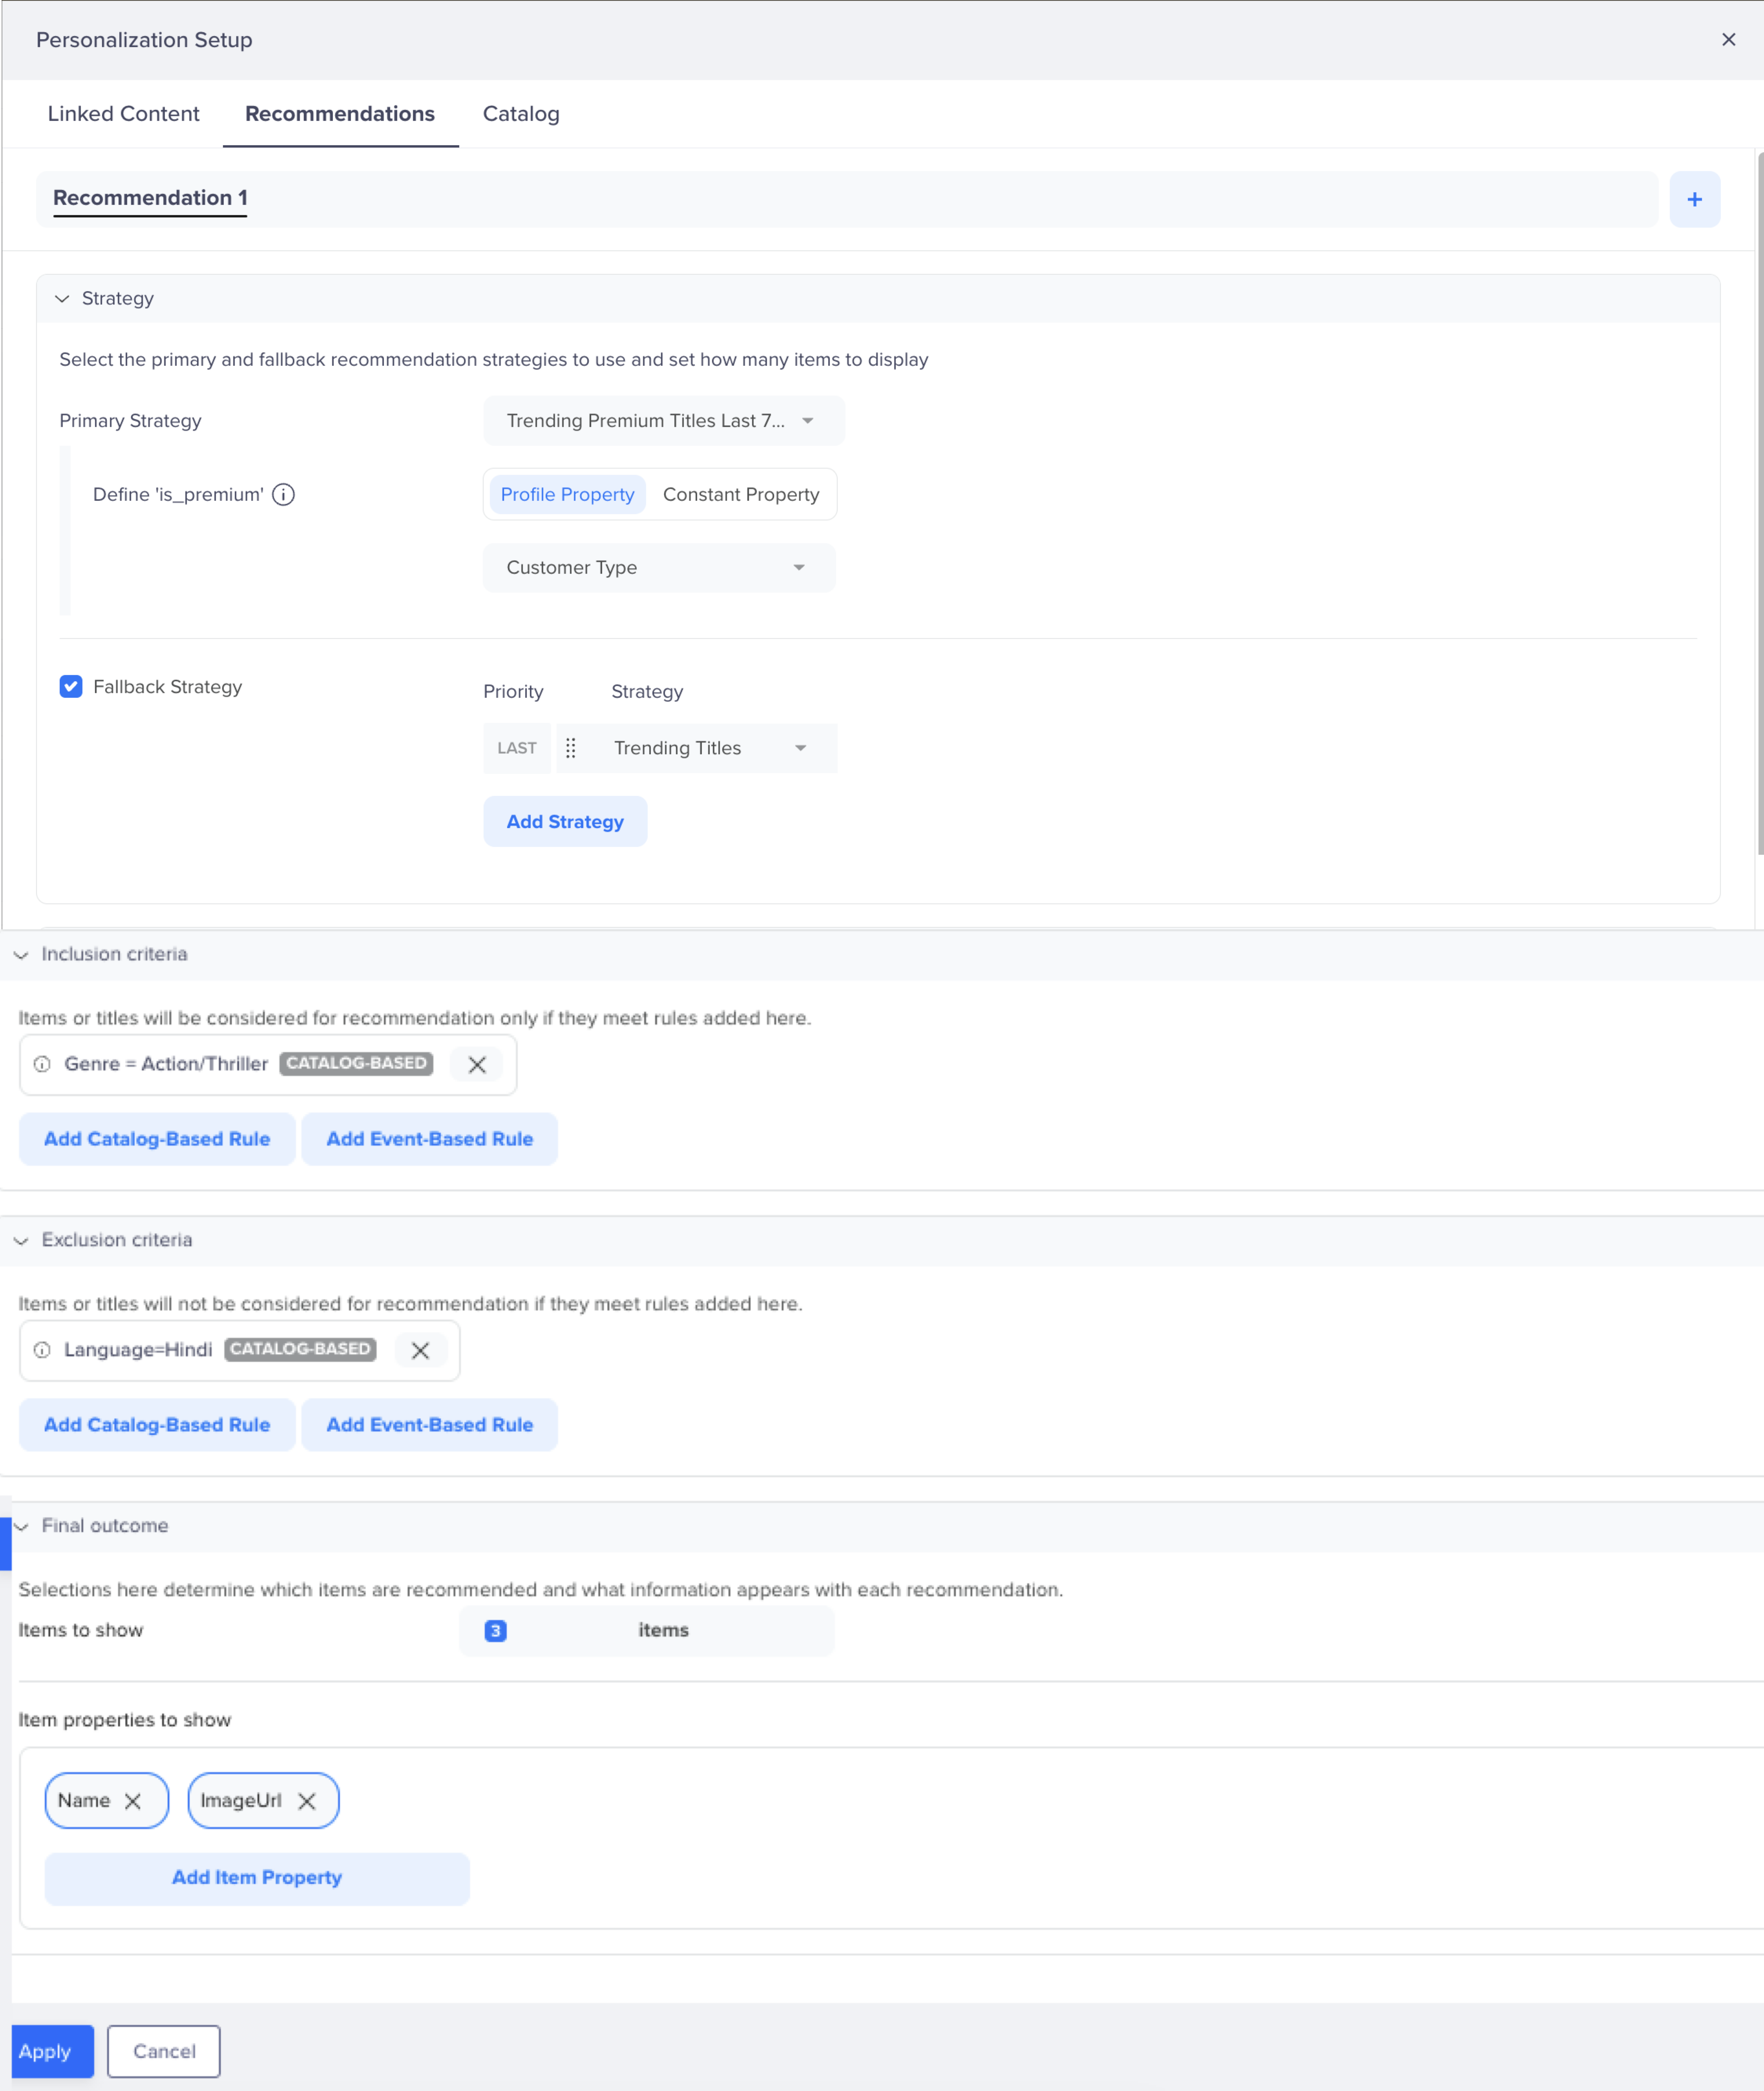The image size is (1764, 2091).
Task: Remove the Genre = Action/Thriller rule
Action: [477, 1065]
